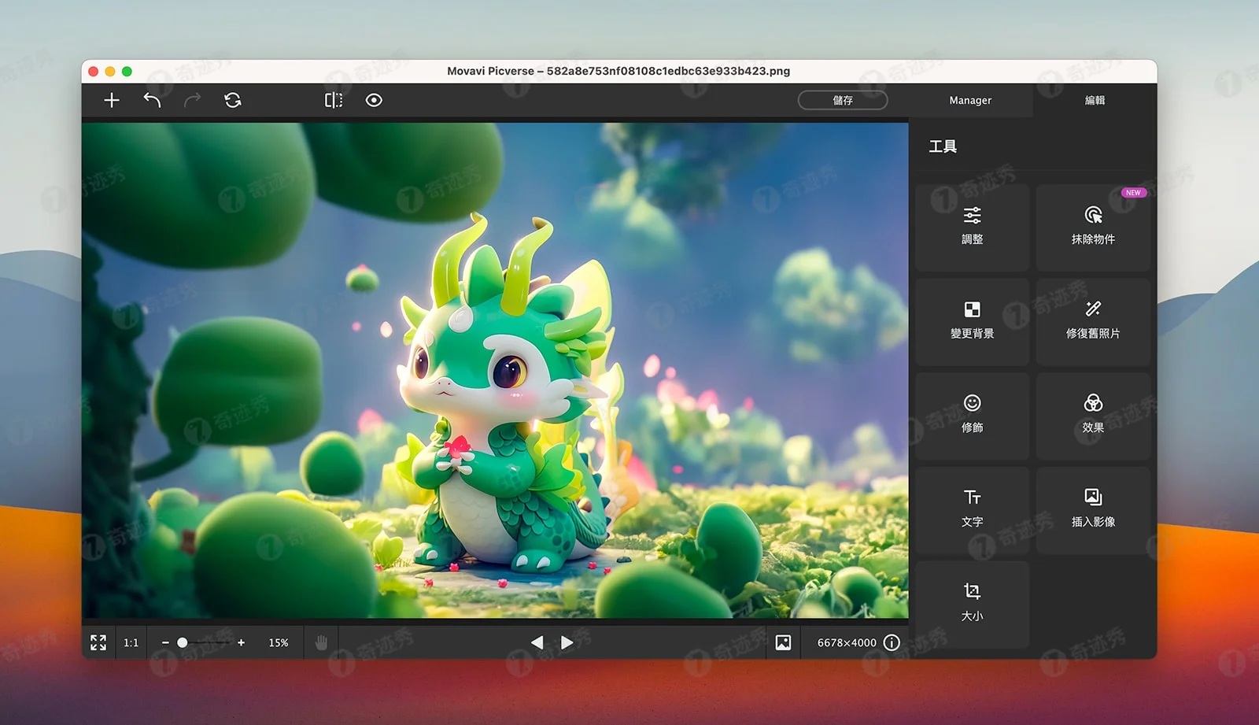Toggle the before/after comparison view

[333, 100]
